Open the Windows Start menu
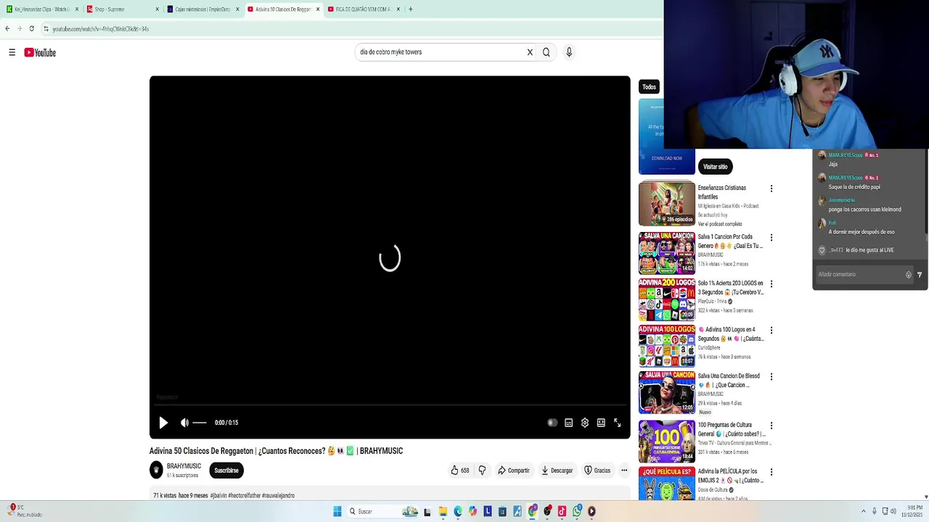Image resolution: width=929 pixels, height=522 pixels. click(x=337, y=512)
